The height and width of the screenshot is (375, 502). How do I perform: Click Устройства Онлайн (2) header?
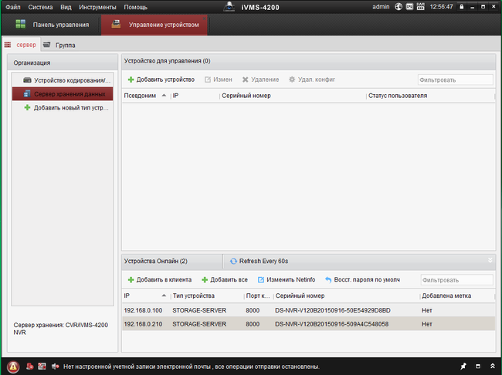pos(155,261)
